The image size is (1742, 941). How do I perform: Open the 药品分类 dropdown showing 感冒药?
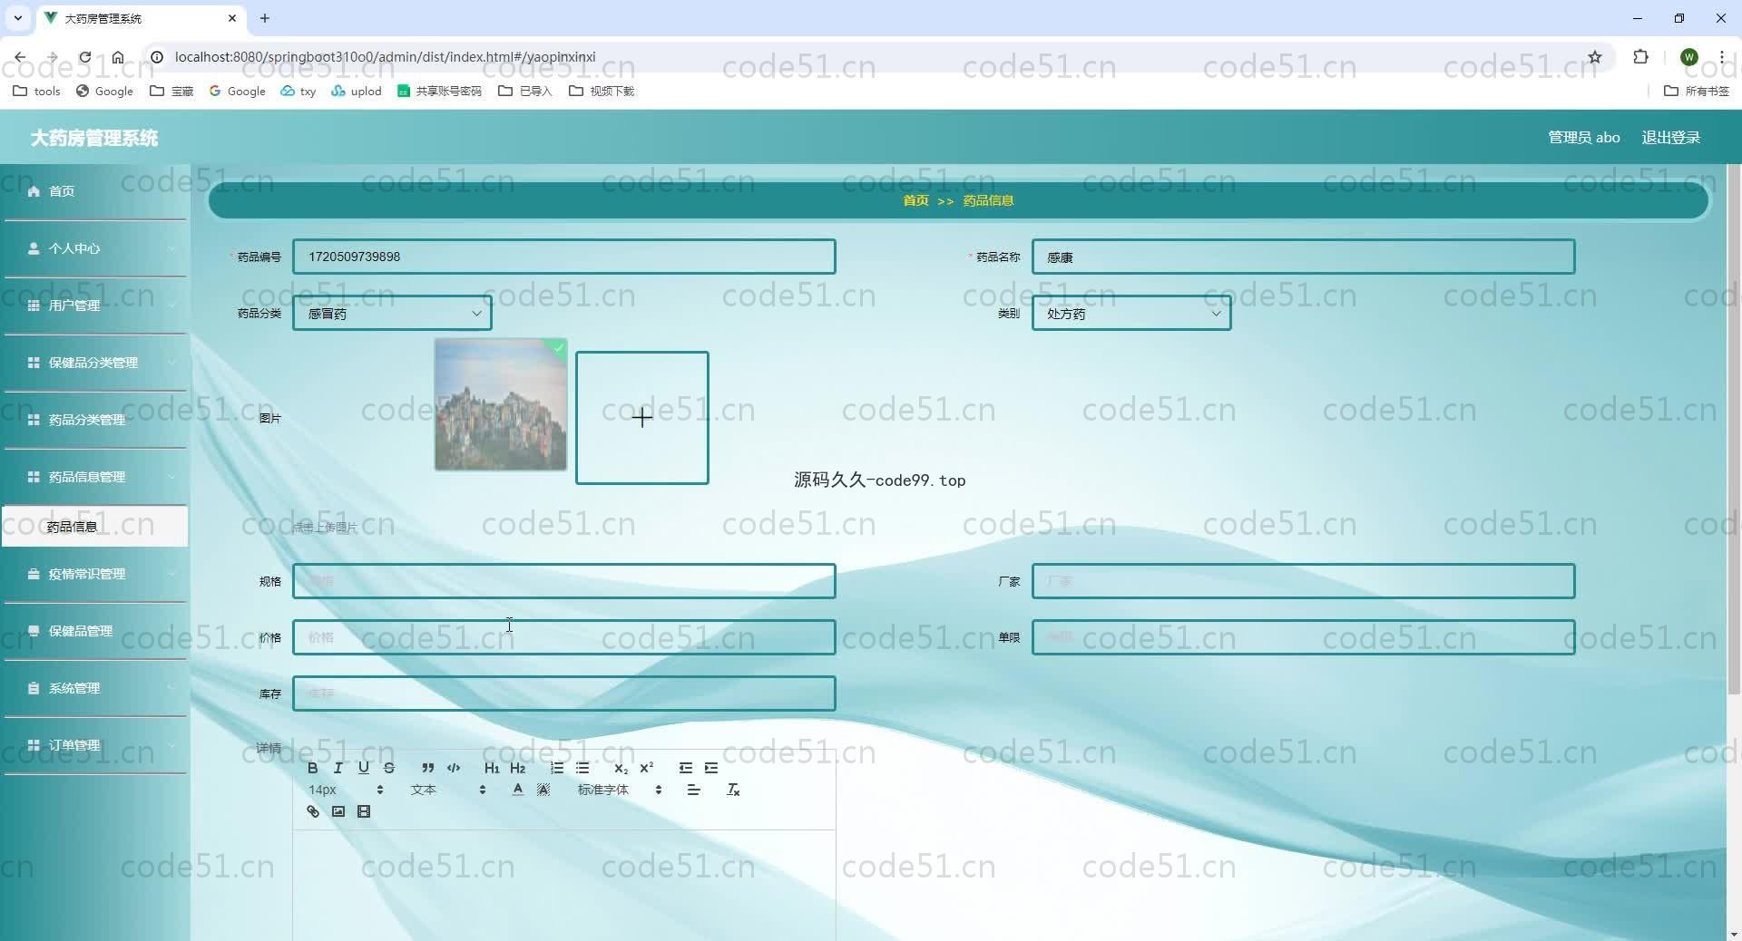pyautogui.click(x=392, y=313)
